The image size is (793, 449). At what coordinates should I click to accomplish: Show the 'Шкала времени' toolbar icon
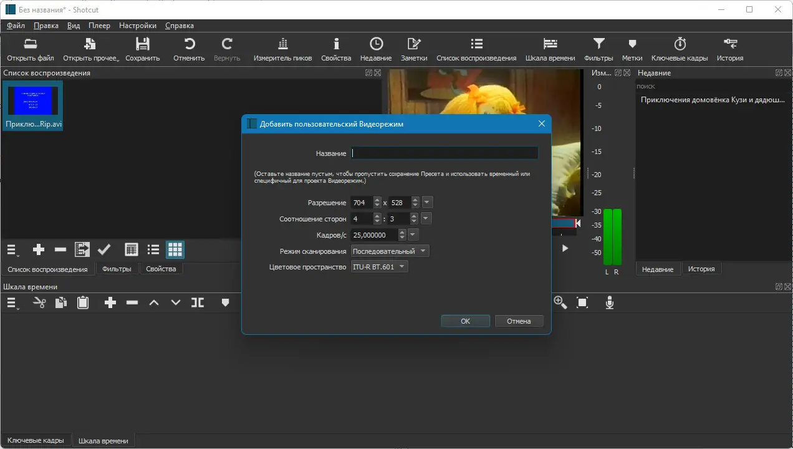click(550, 44)
